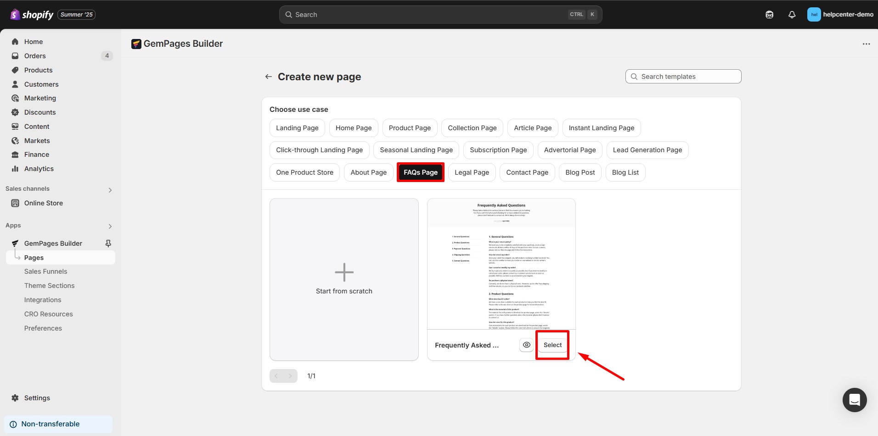This screenshot has height=436, width=878.
Task: Select the Landing Page use case
Action: [x=297, y=127]
